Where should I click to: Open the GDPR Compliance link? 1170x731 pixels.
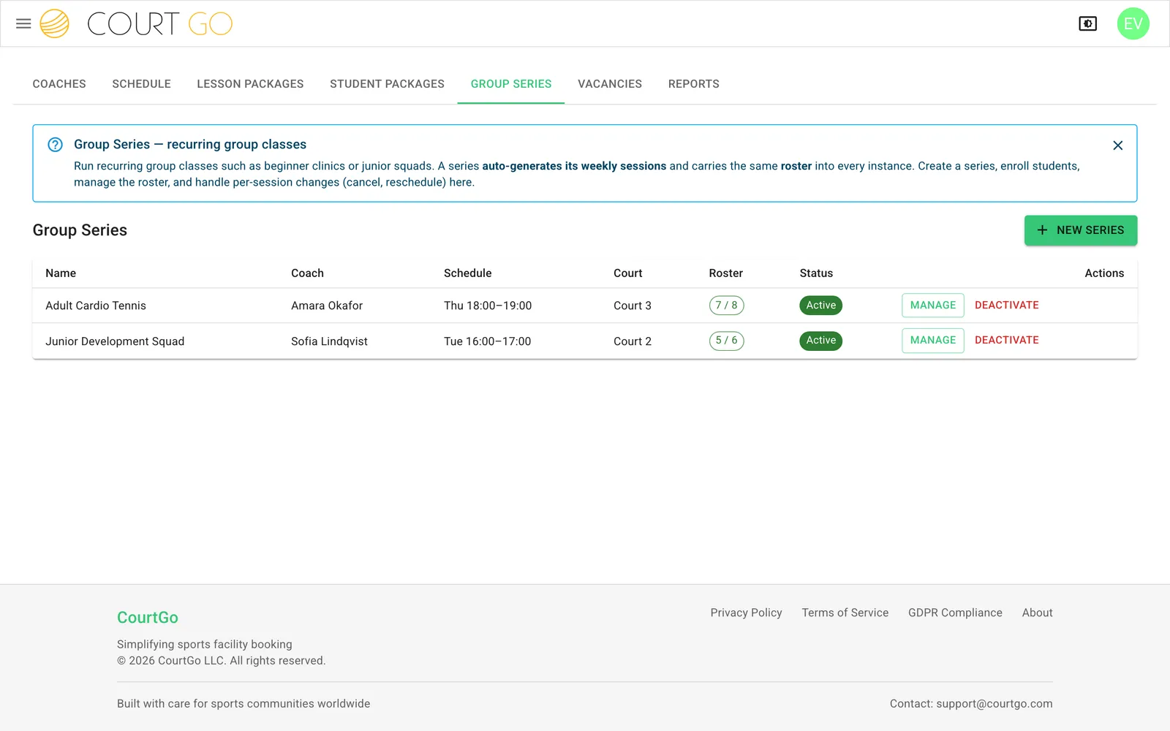coord(955,613)
